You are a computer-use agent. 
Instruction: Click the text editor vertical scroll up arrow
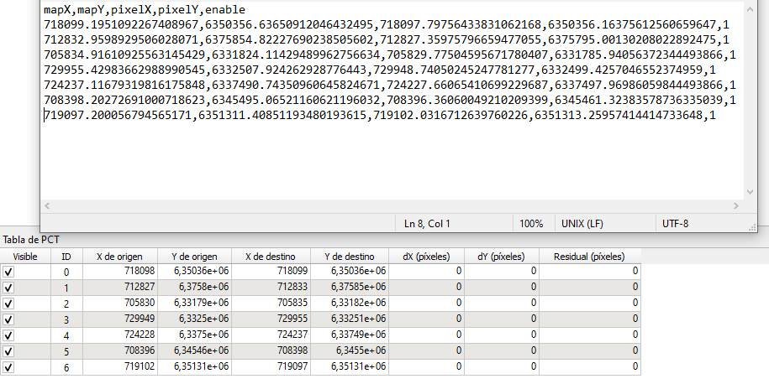pos(750,9)
